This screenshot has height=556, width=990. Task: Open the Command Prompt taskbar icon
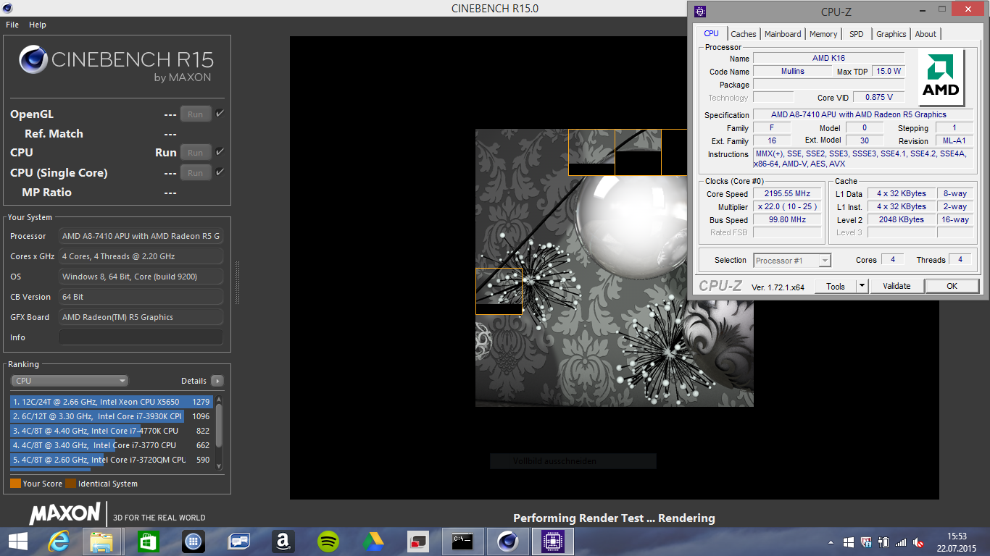click(x=462, y=541)
